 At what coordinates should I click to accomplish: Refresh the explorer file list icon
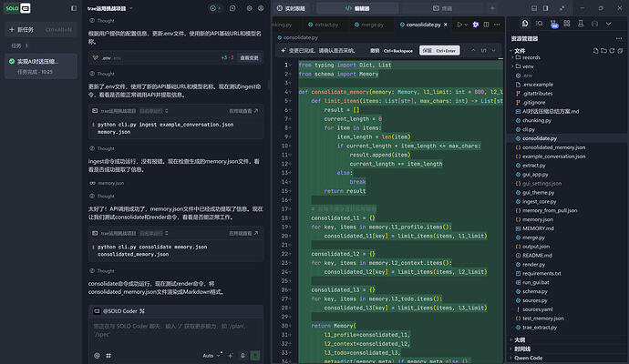(613, 51)
